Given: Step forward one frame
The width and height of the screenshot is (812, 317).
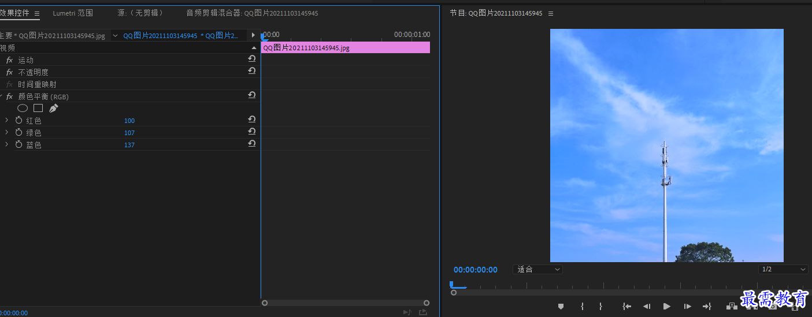Looking at the screenshot, I should 687,307.
